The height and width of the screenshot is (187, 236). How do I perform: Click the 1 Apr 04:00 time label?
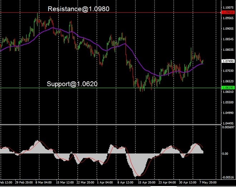click(105, 182)
